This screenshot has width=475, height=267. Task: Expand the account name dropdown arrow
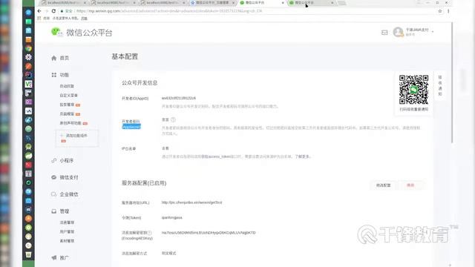pos(433,31)
